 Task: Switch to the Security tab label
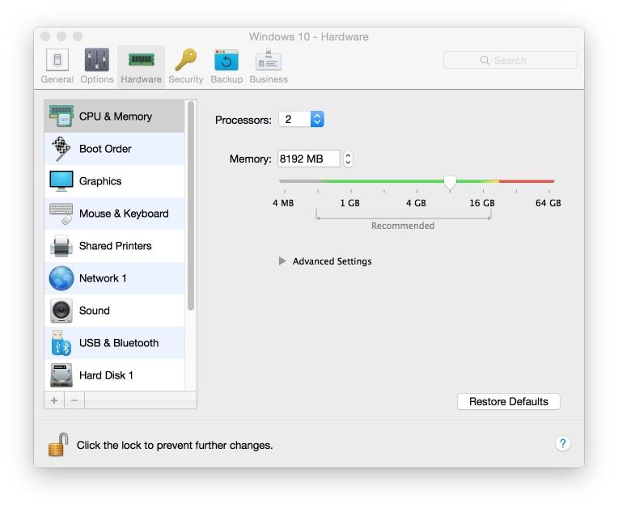(185, 79)
